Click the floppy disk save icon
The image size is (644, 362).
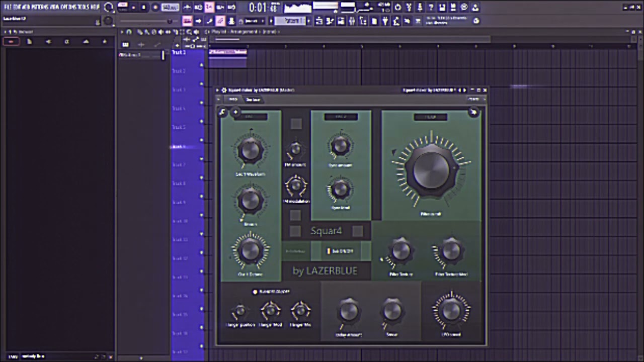442,8
